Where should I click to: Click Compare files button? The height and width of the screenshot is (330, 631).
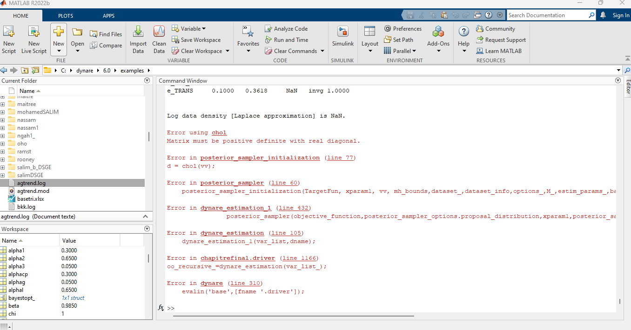pos(106,45)
